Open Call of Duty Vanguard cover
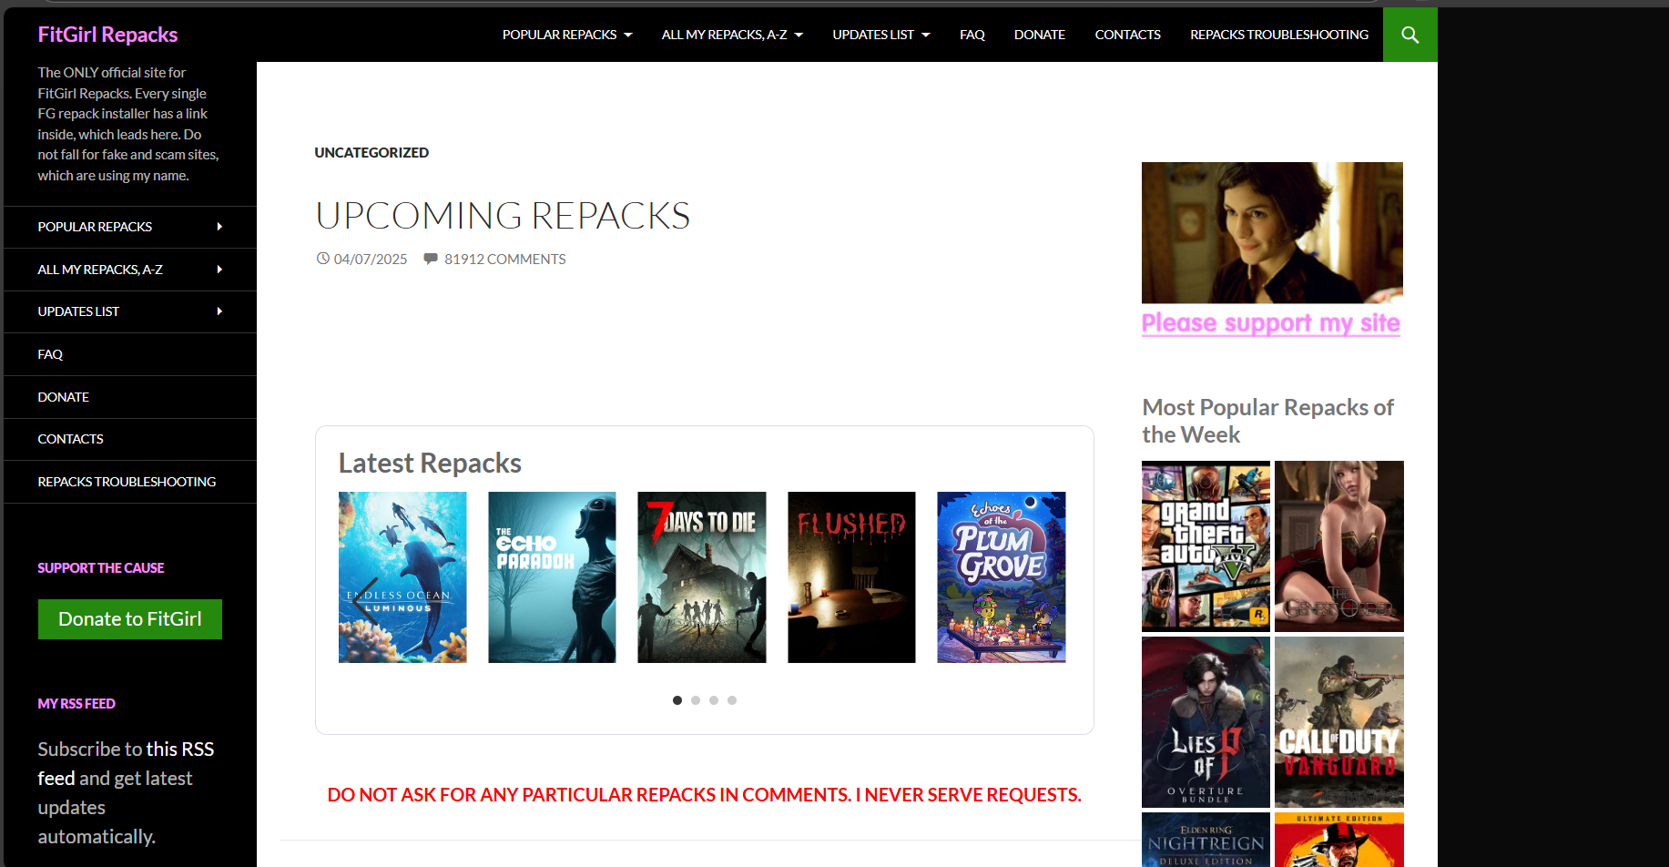The height and width of the screenshot is (867, 1669). click(x=1339, y=722)
